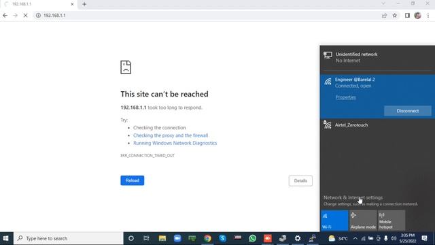
Task: Open site information icon in address bar
Action: (x=38, y=16)
